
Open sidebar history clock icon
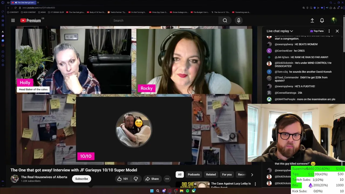pyautogui.click(x=3, y=56)
